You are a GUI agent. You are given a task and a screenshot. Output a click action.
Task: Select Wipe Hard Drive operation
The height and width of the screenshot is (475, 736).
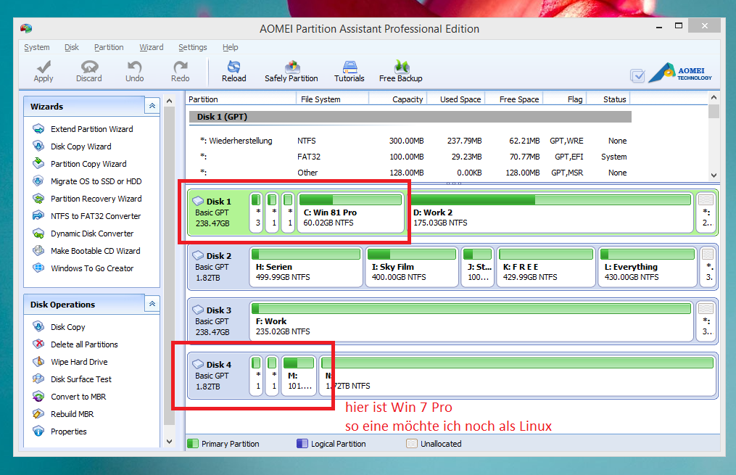pyautogui.click(x=79, y=361)
